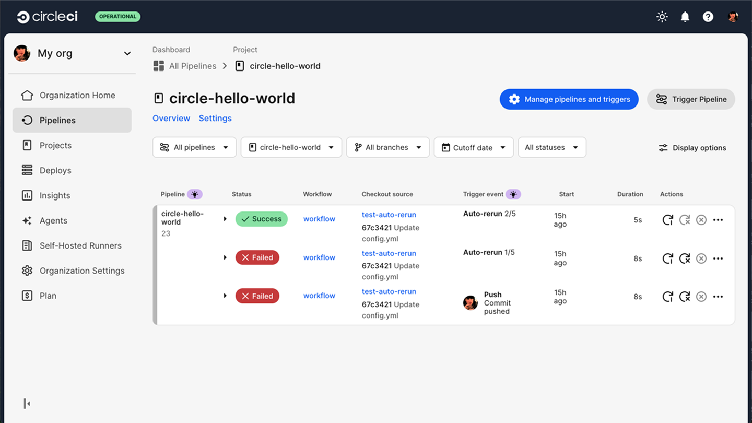Toggle the light/dark theme sun icon
This screenshot has height=423, width=752.
tap(662, 17)
